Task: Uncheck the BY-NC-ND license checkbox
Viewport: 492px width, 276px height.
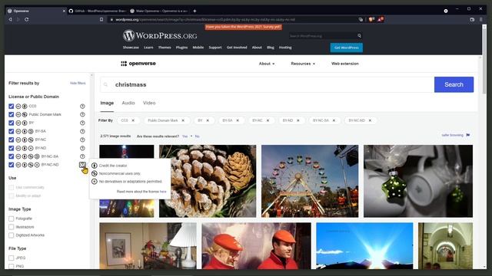Action: pyautogui.click(x=12, y=165)
